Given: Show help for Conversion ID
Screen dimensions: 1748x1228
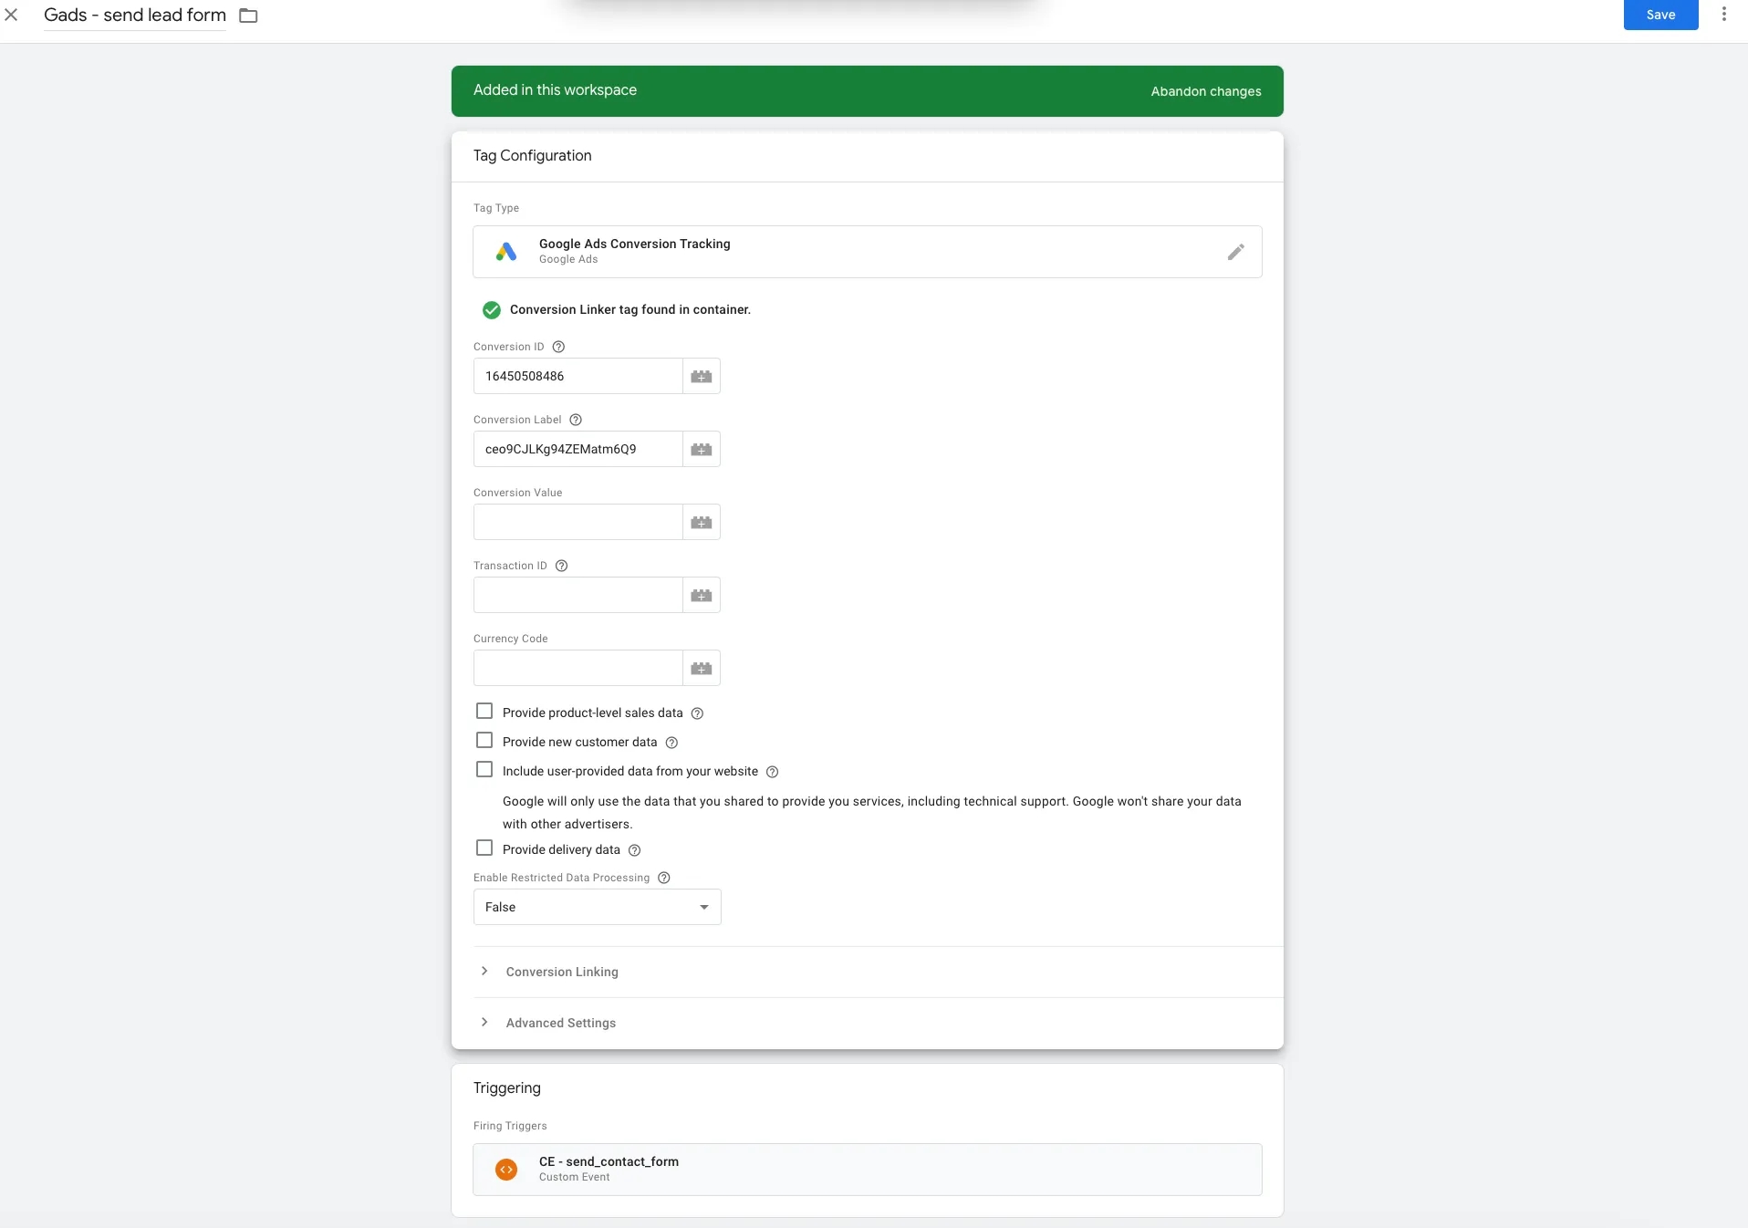Looking at the screenshot, I should pos(559,347).
